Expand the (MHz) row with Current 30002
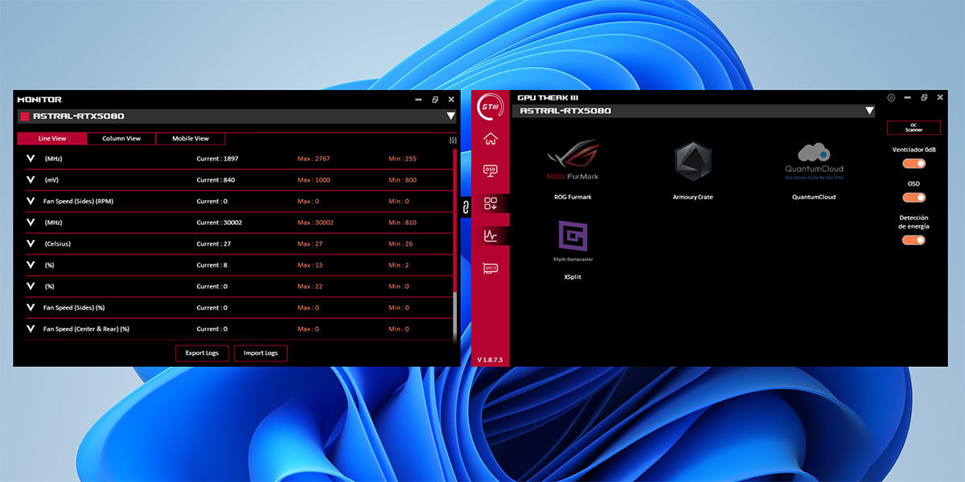 tap(31, 223)
